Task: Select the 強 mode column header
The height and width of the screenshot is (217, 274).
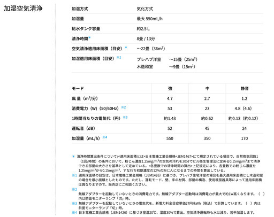Action: 170,89
